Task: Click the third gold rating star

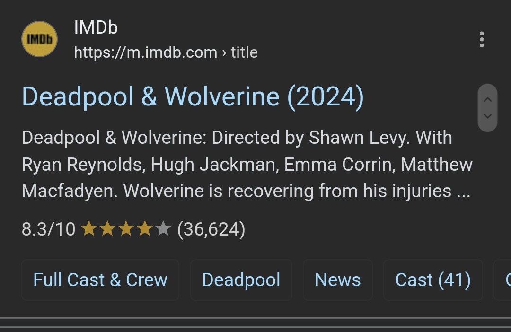Action: click(x=125, y=229)
